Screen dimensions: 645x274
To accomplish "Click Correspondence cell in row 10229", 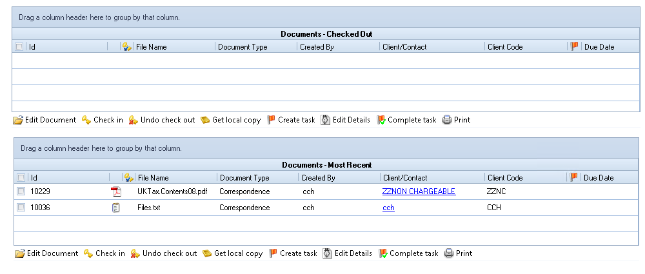I will point(244,191).
